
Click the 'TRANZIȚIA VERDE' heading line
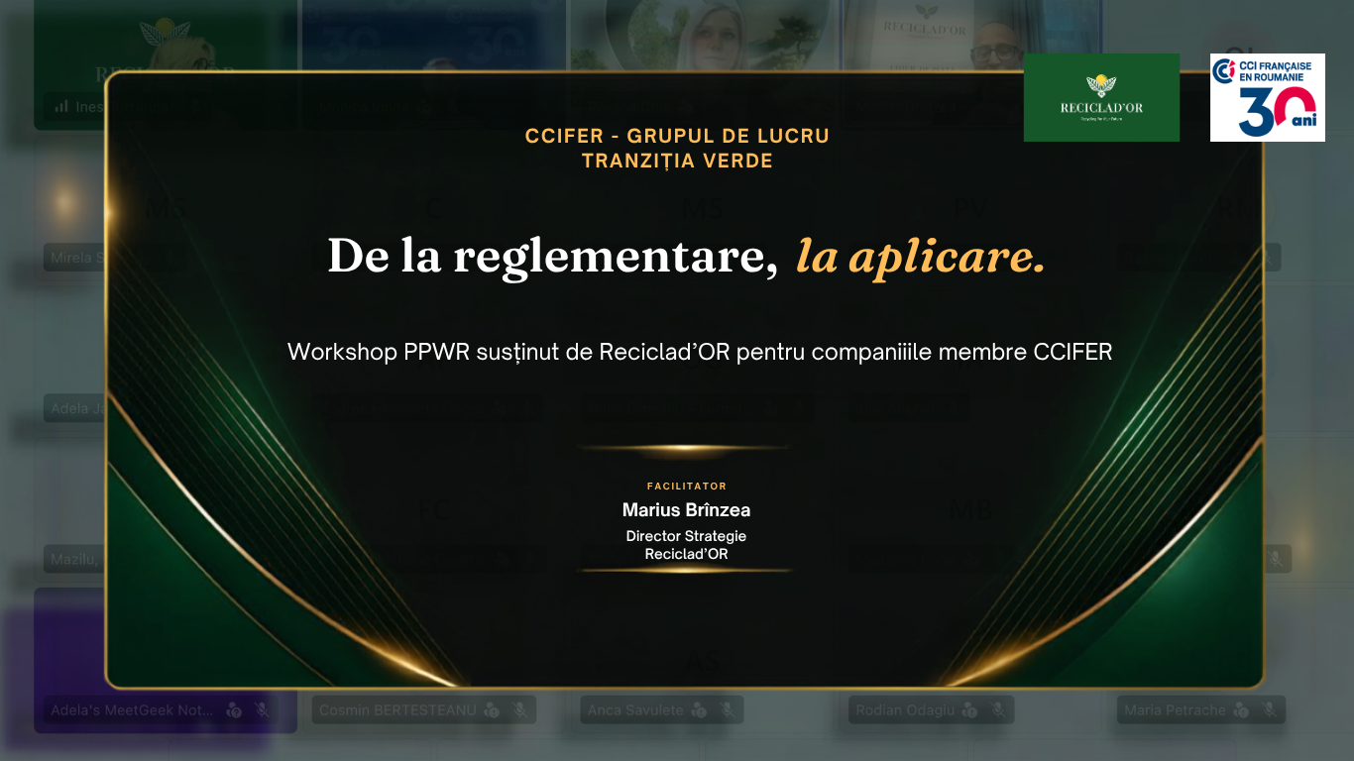point(677,162)
